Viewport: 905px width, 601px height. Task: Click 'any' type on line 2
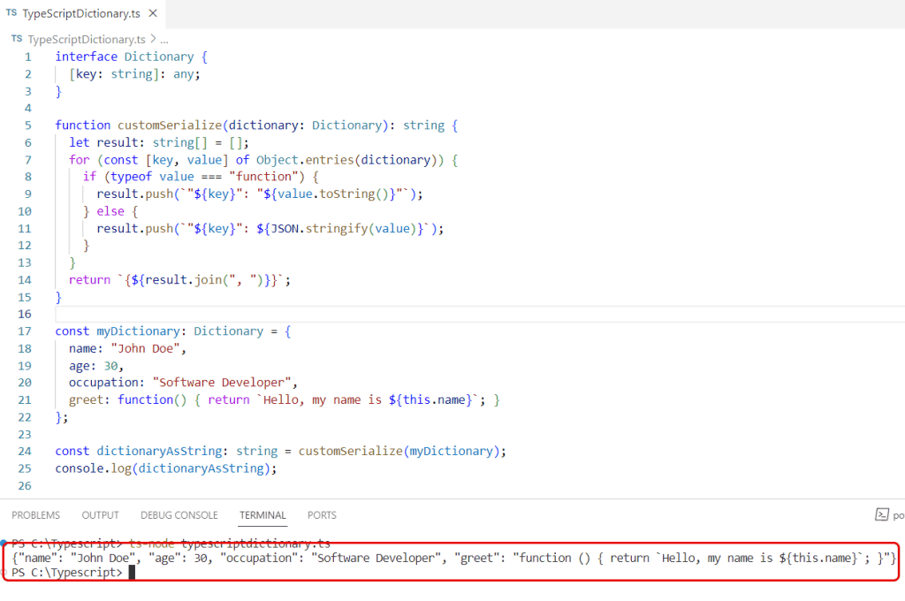point(184,74)
